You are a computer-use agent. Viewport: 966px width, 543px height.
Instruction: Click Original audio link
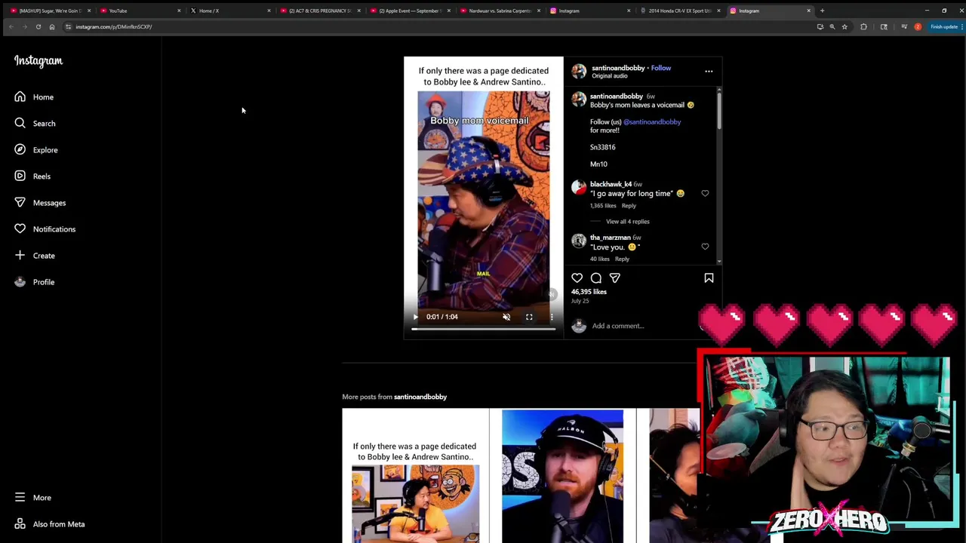(610, 76)
